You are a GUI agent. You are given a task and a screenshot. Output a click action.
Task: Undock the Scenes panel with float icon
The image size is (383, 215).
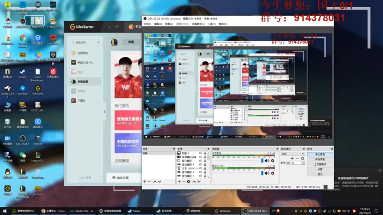[174, 149]
